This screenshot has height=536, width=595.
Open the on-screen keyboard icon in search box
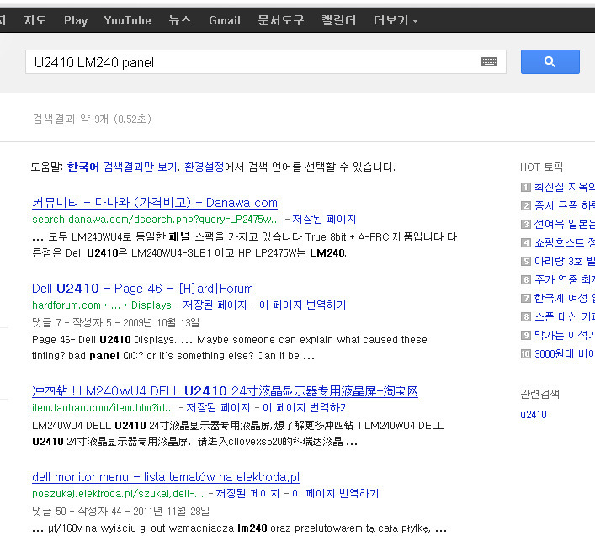pyautogui.click(x=489, y=61)
